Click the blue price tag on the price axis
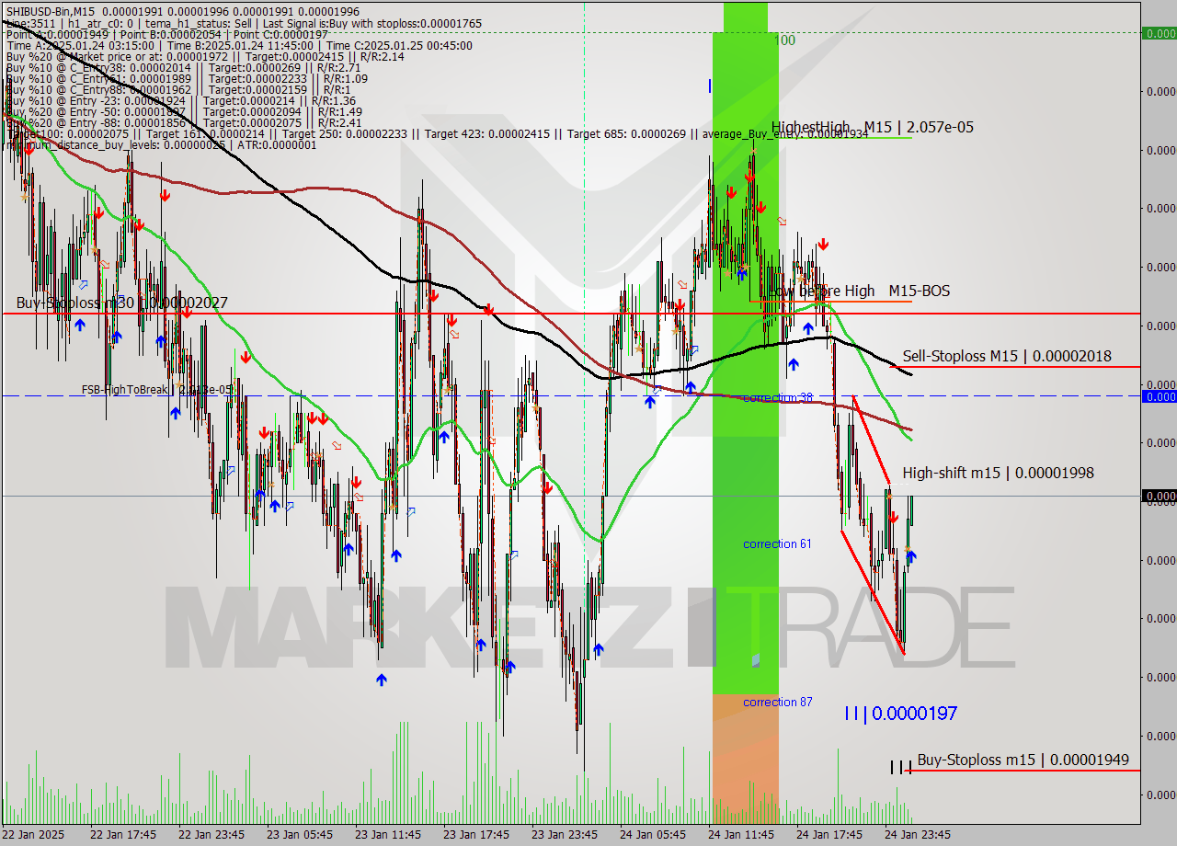This screenshot has width=1177, height=846. click(1159, 396)
